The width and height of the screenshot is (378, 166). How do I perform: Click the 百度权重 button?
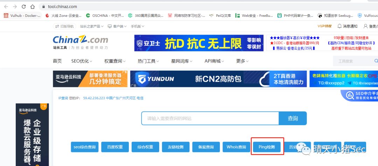pos(115,147)
